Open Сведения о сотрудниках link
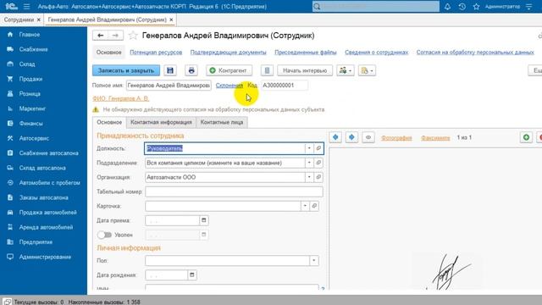This screenshot has height=305, width=542. pos(376,53)
